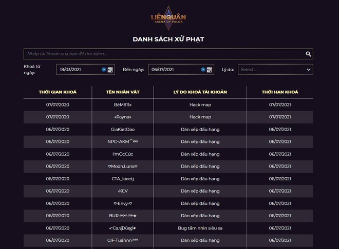Open the Select... reason combo box

pyautogui.click(x=275, y=69)
